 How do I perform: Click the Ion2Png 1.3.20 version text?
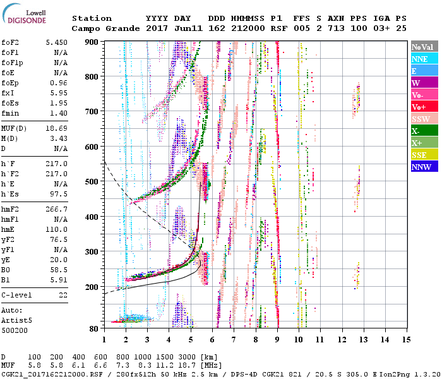[410, 375]
